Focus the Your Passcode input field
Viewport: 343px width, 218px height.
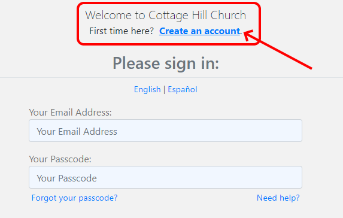point(165,177)
